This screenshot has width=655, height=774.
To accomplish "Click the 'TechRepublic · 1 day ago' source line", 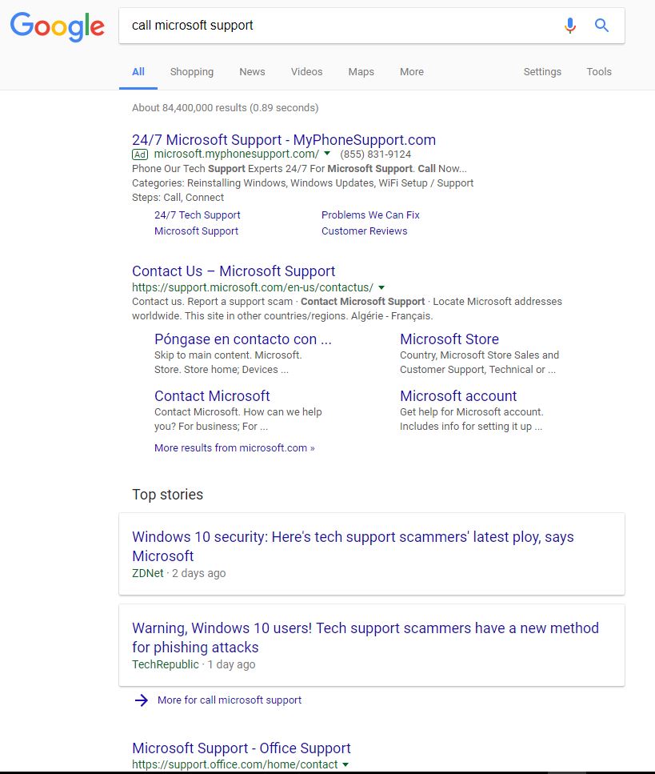I will pos(194,664).
